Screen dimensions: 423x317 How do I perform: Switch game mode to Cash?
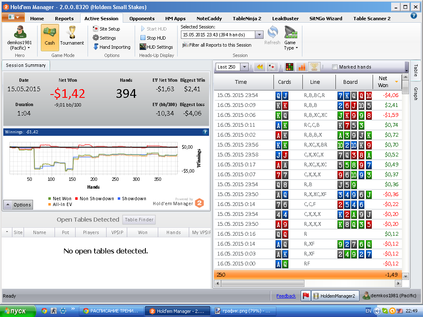(x=50, y=38)
